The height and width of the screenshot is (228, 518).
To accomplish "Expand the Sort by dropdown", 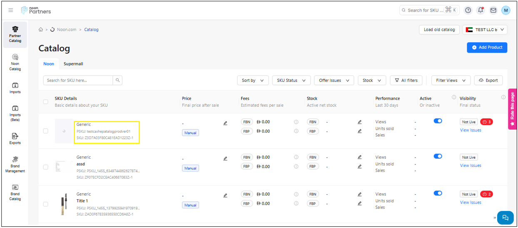I will click(x=252, y=81).
